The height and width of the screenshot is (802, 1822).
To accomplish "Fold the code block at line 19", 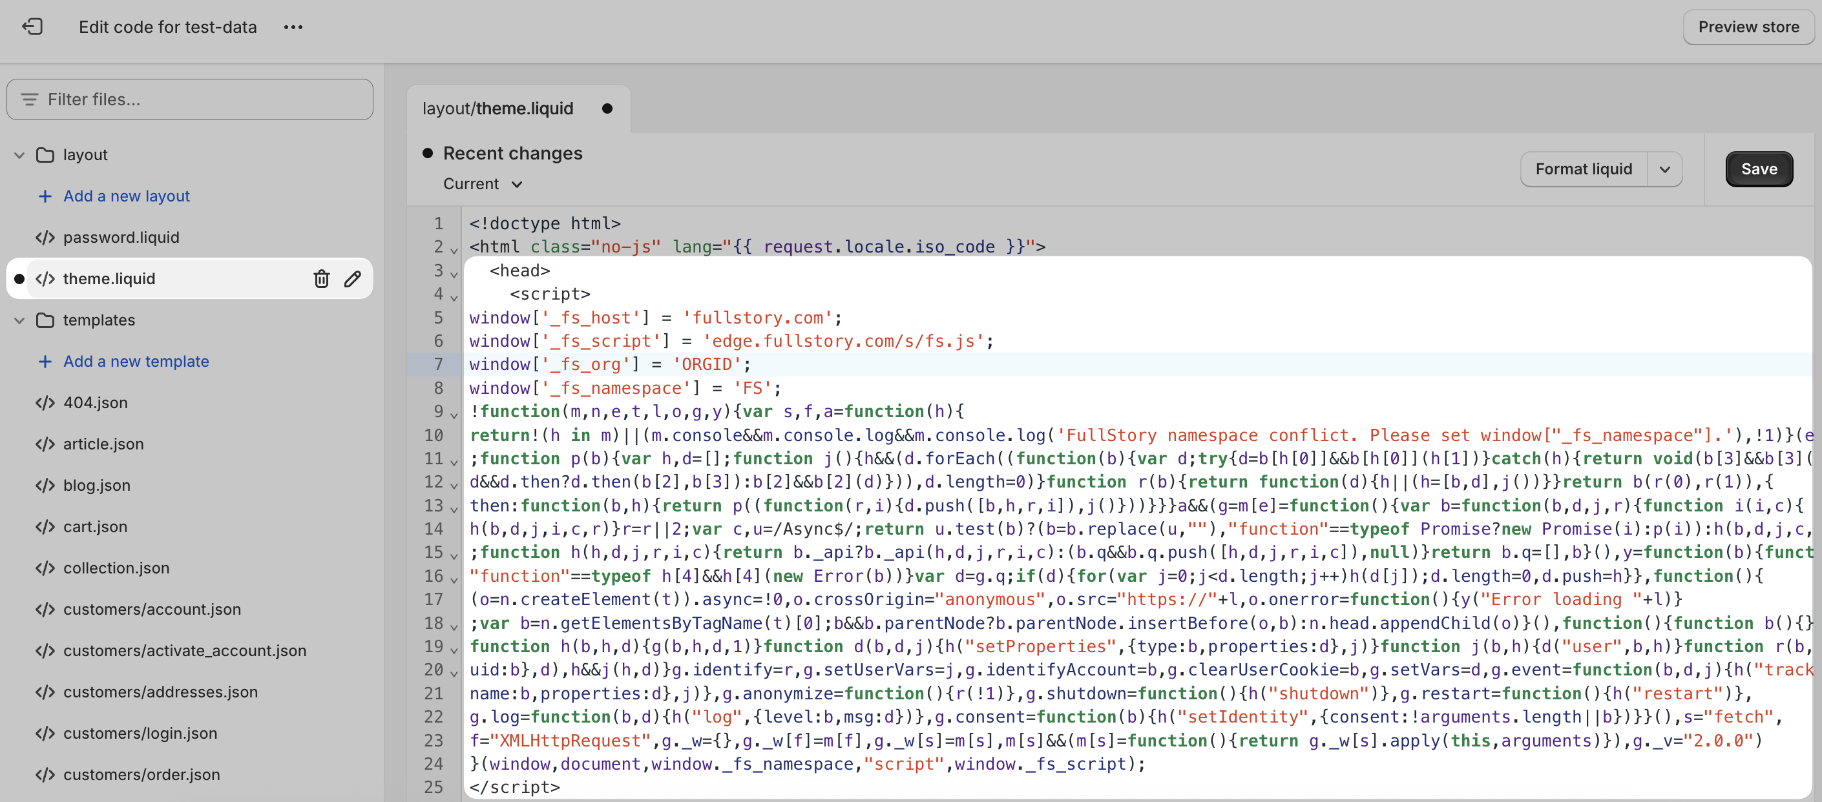I will (x=454, y=650).
